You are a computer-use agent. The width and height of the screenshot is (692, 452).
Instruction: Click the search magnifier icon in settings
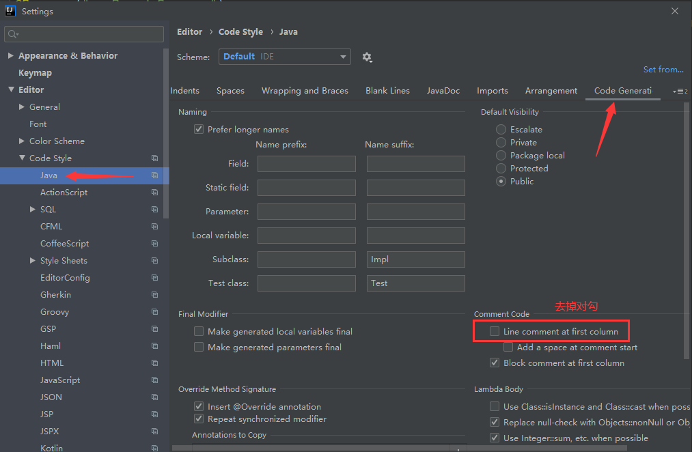click(13, 34)
